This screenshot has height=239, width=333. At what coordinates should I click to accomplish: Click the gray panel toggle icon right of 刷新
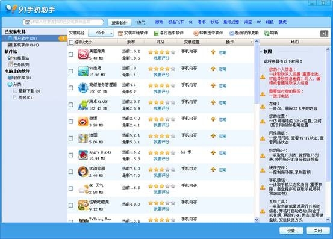click(324, 33)
